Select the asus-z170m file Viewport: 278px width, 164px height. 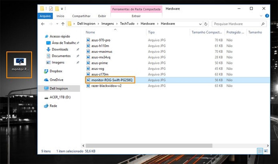coord(100,74)
